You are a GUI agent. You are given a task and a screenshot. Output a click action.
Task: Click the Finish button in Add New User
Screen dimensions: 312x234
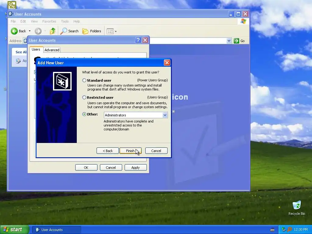130,151
